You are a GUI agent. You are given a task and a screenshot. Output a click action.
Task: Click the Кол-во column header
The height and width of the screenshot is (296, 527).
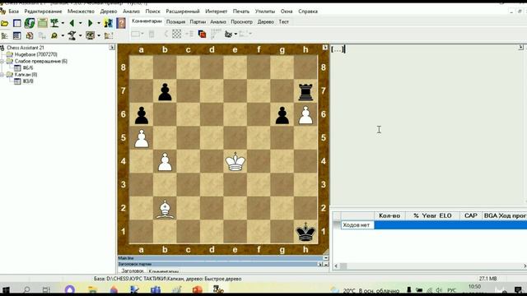click(389, 215)
